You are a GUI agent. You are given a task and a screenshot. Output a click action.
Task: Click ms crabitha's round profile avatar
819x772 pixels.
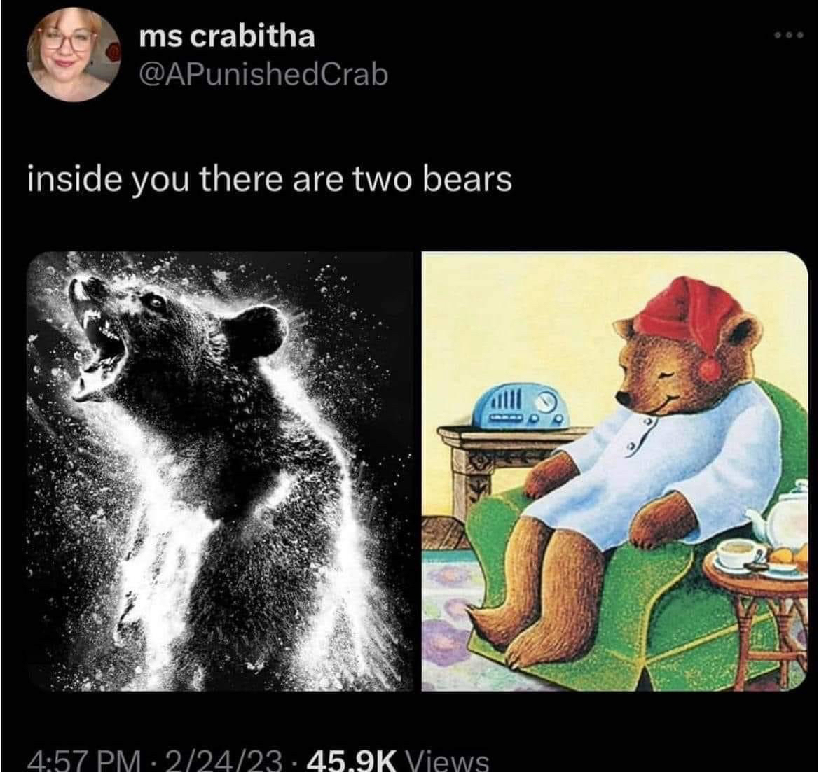(73, 55)
